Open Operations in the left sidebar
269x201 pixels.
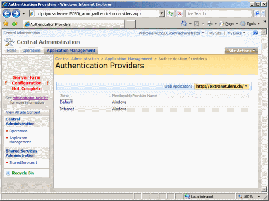tap(18, 131)
